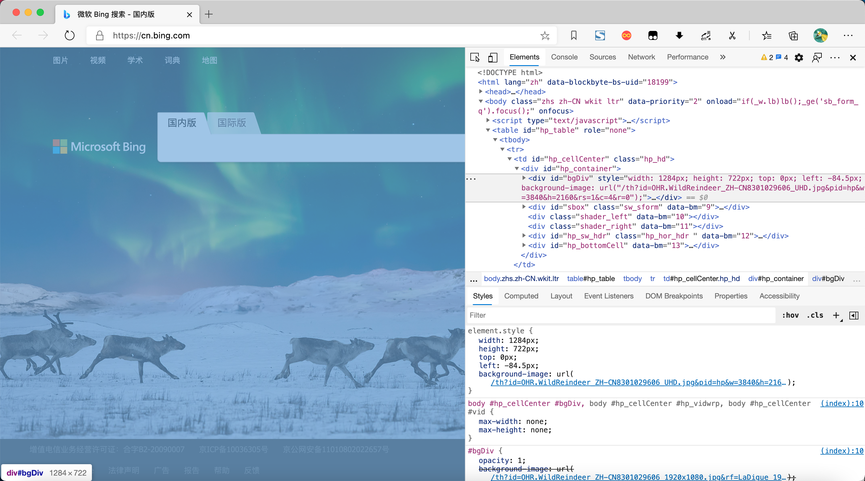Click the download arrow extension icon

pos(679,36)
